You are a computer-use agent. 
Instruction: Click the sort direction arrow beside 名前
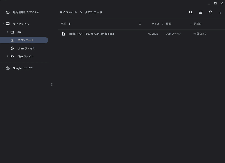69,24
